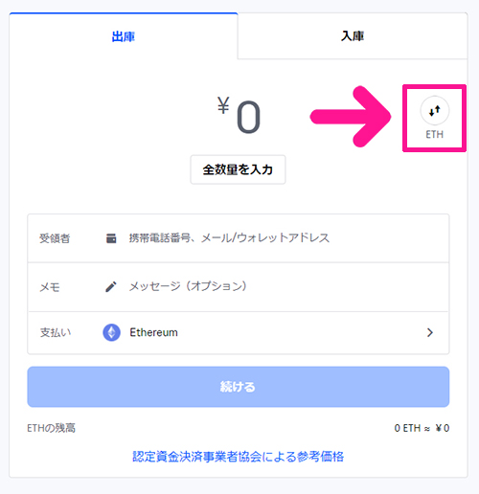Image resolution: width=479 pixels, height=494 pixels.
Task: Click the 支払い label
Action: [x=56, y=332]
